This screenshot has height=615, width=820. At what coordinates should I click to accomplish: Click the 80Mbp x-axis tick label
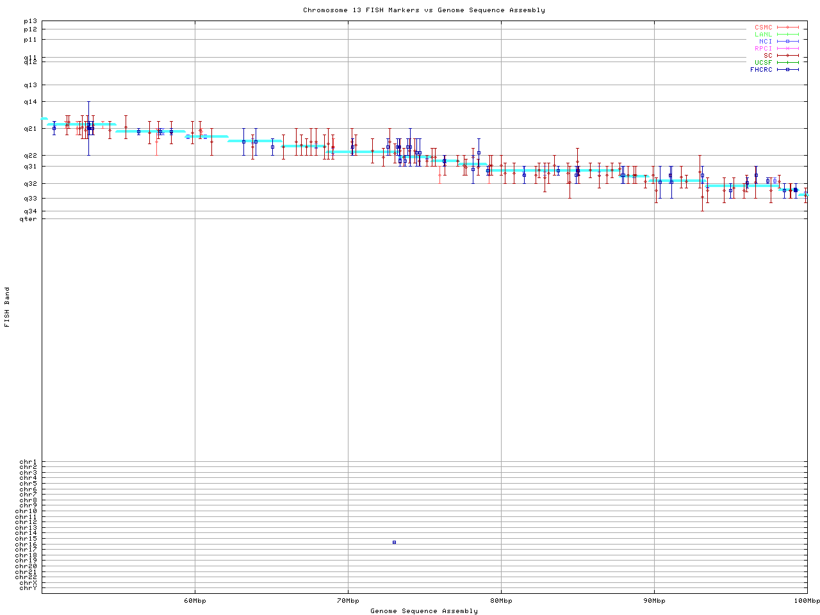[501, 601]
